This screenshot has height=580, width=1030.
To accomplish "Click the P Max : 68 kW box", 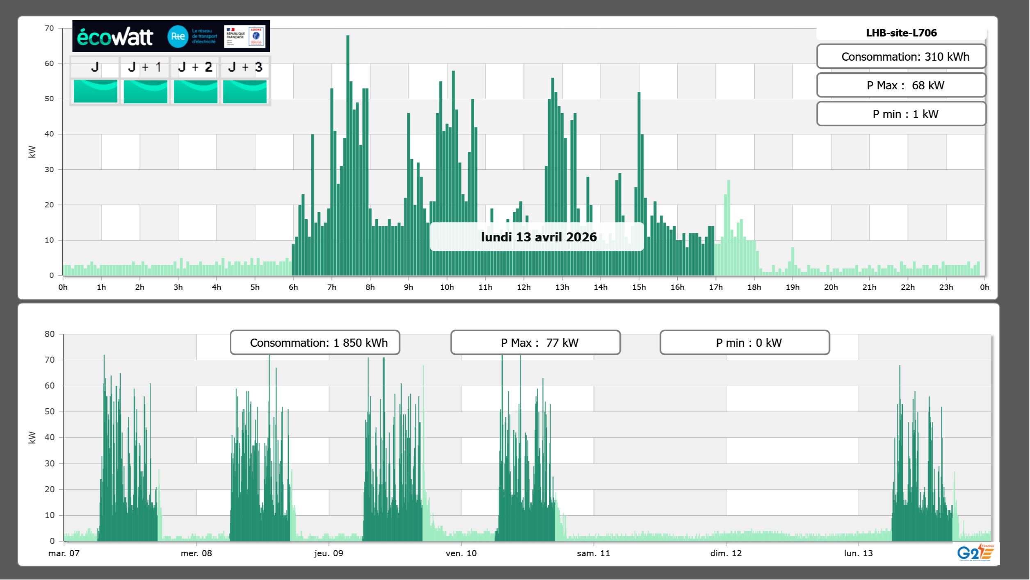I will (901, 85).
